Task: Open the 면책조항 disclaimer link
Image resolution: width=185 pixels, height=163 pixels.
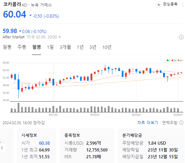Action: point(170,123)
